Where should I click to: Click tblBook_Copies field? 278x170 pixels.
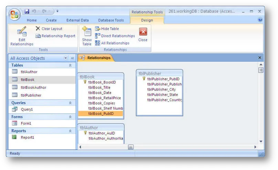(101, 103)
